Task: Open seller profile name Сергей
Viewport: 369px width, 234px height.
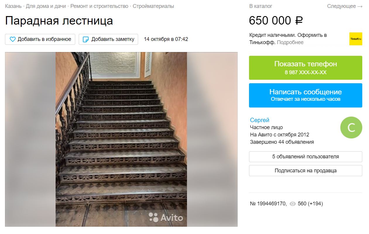Action: 260,120
